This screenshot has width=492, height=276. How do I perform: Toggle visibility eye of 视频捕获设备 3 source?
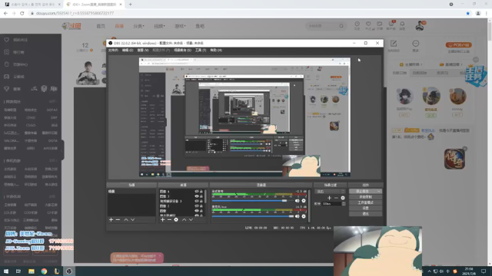point(197,201)
